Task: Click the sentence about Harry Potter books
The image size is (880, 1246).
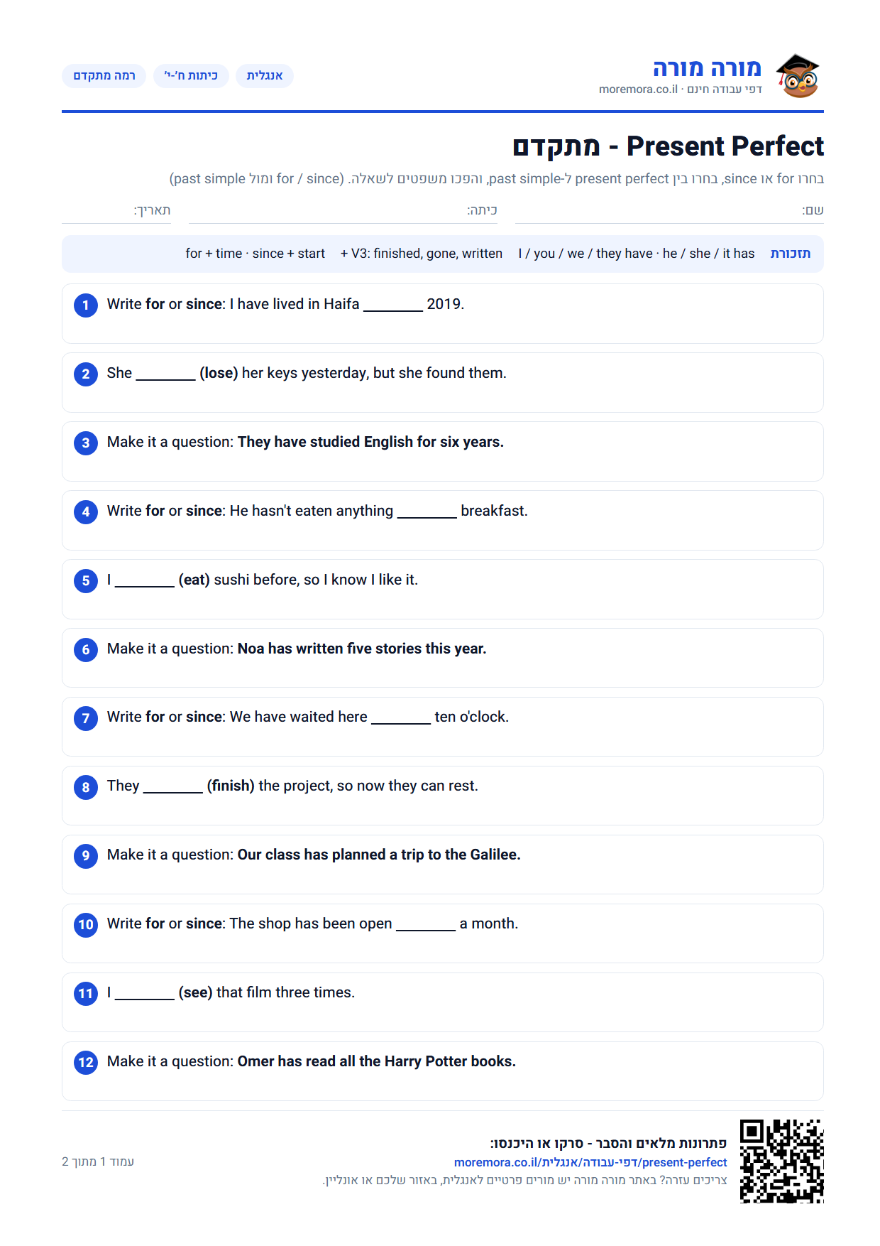Action: 377,1061
